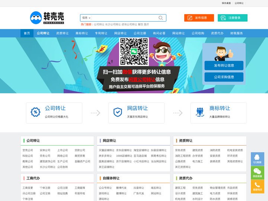Click the QQ客服 side icon

pyautogui.click(x=258, y=159)
